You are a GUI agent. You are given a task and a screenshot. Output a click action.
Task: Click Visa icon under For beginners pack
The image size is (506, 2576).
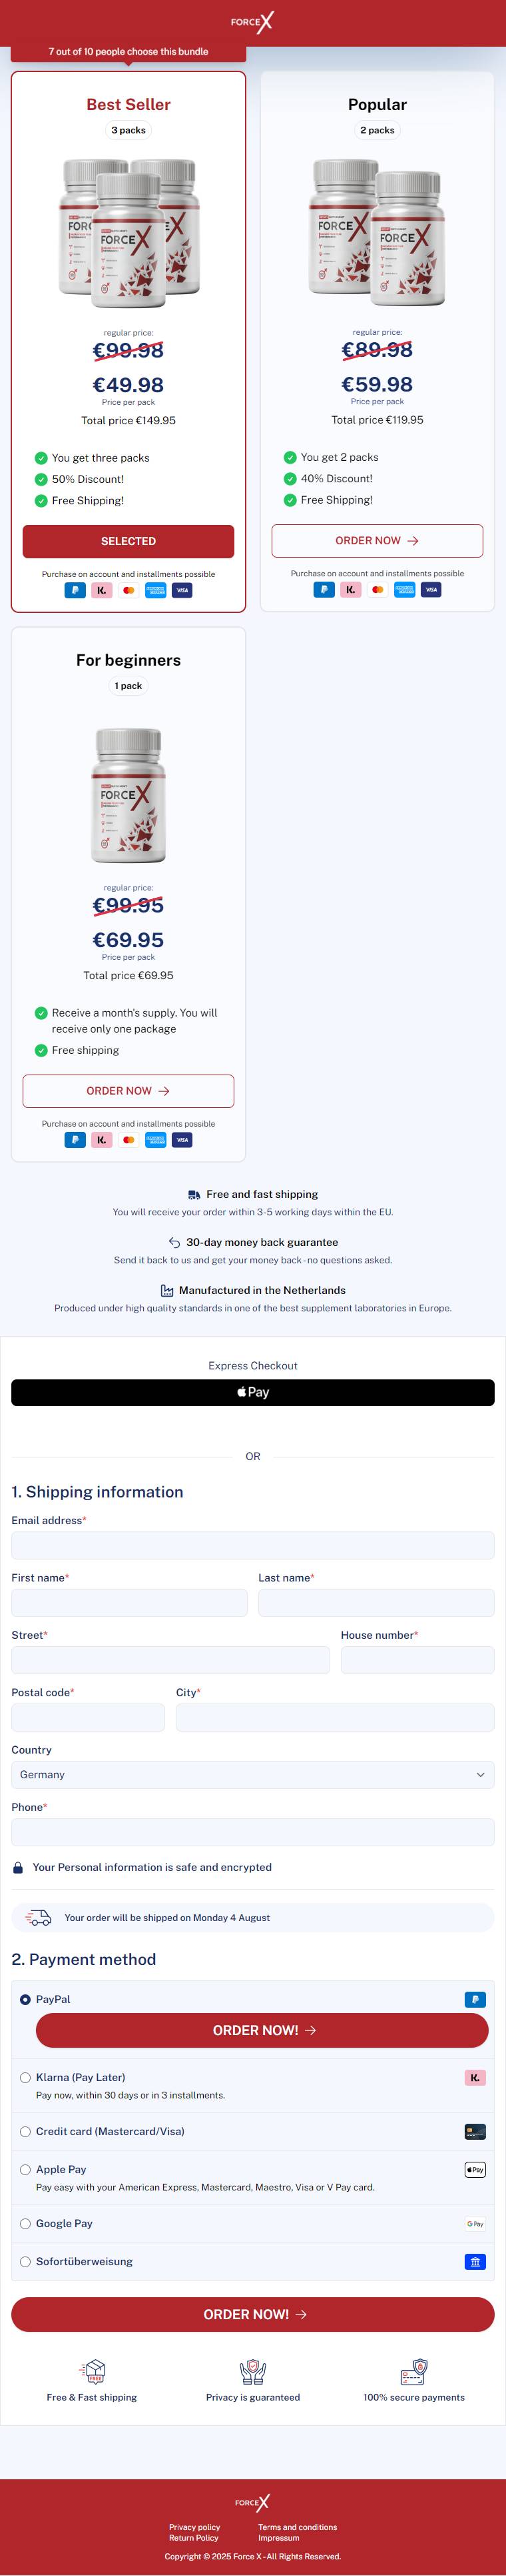click(x=182, y=1140)
